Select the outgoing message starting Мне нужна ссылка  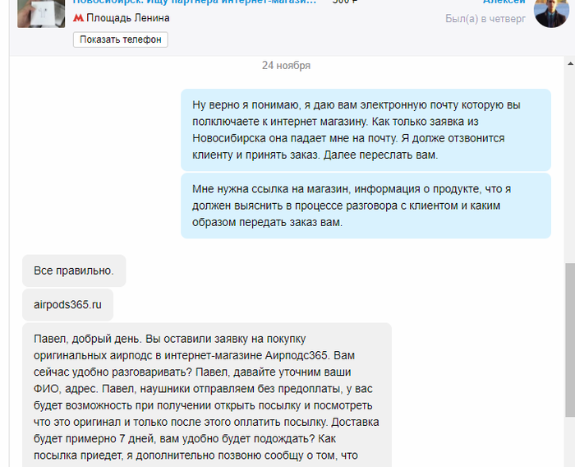pyautogui.click(x=366, y=205)
